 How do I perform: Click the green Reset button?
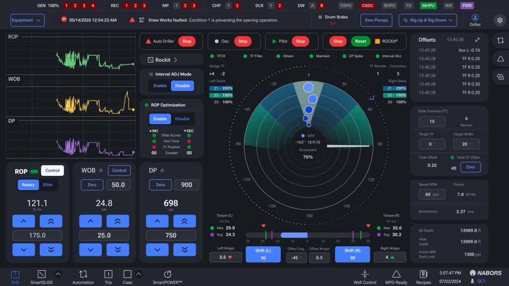(x=360, y=41)
